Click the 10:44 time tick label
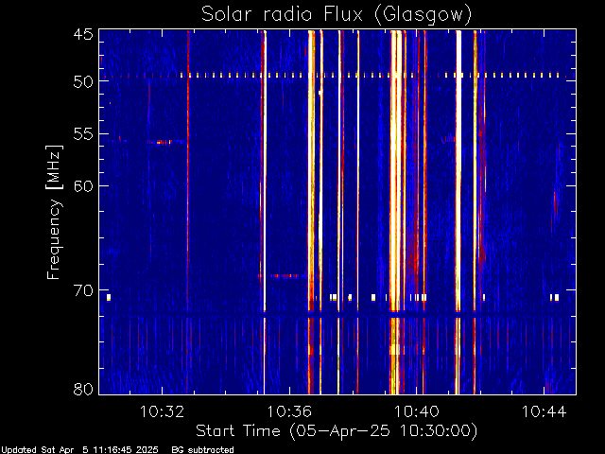Viewport: 605px width, 454px height. pyautogui.click(x=544, y=411)
